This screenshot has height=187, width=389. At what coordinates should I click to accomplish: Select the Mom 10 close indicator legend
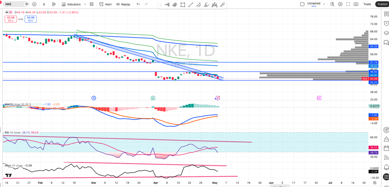point(14,165)
